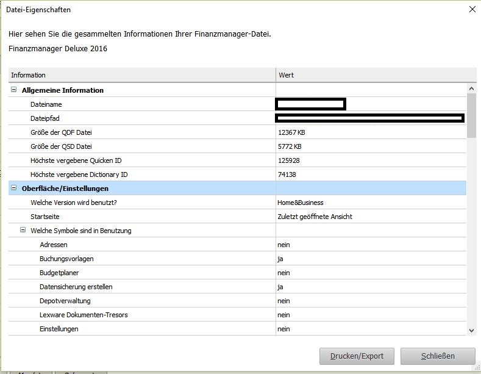The width and height of the screenshot is (481, 374).
Task: Click the vertical scrollbar thumb
Action: pyautogui.click(x=471, y=116)
